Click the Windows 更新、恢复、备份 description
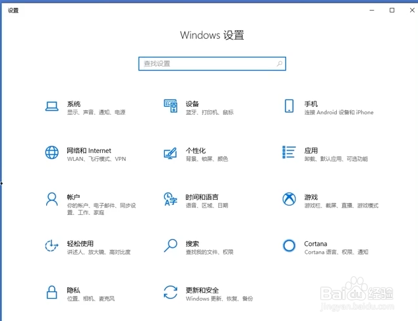418x321 pixels. coord(219,299)
